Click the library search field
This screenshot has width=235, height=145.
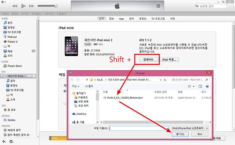211,6
